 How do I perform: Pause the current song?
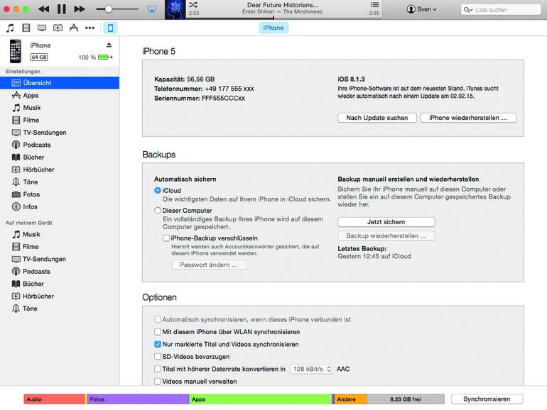[x=61, y=9]
